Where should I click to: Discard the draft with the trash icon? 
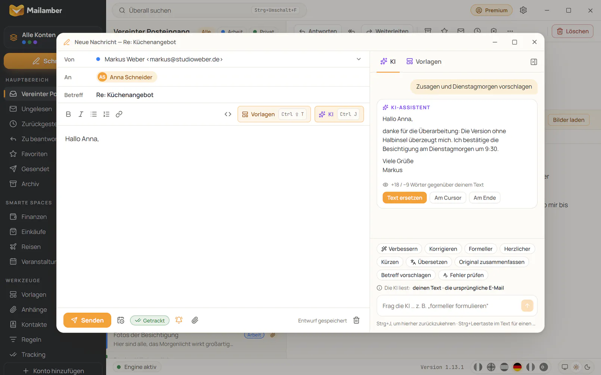[x=356, y=320]
